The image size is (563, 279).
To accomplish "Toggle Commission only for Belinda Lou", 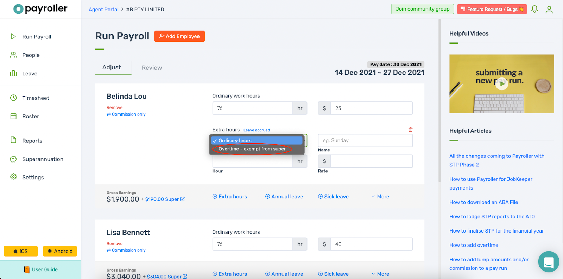I will pos(126,114).
